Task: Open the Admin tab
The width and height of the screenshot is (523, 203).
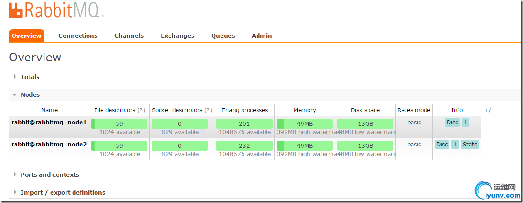Action: 262,36
